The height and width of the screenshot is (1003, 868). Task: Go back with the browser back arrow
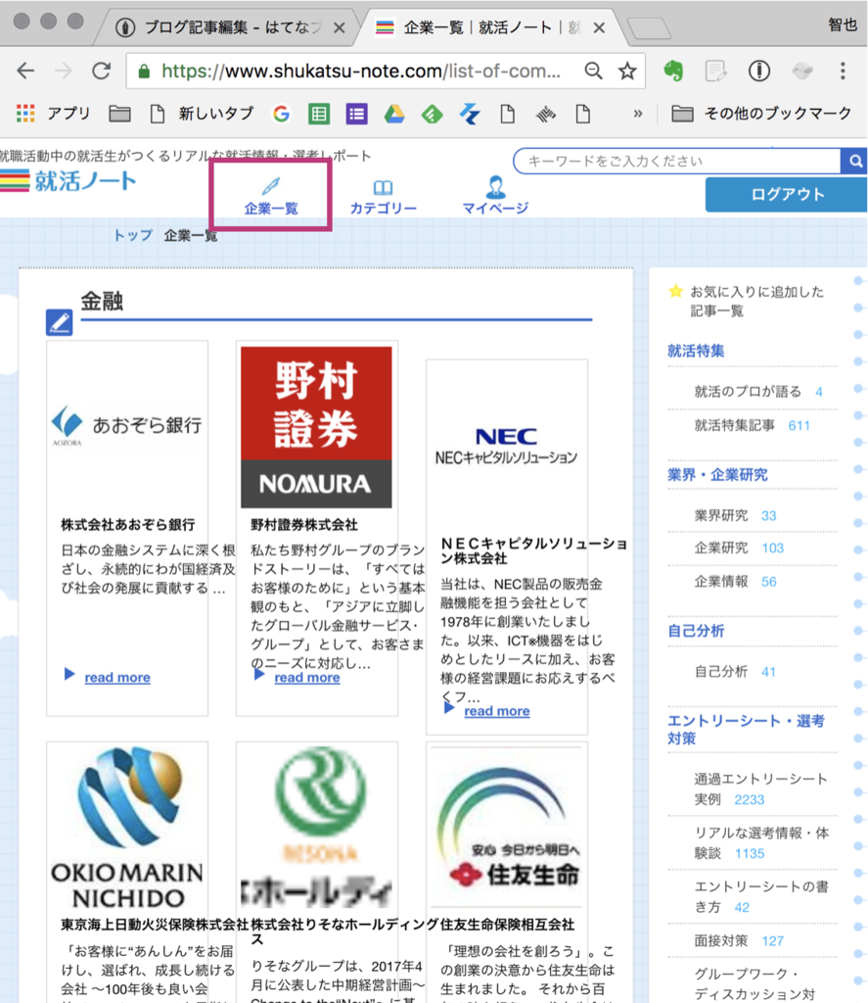(x=25, y=71)
